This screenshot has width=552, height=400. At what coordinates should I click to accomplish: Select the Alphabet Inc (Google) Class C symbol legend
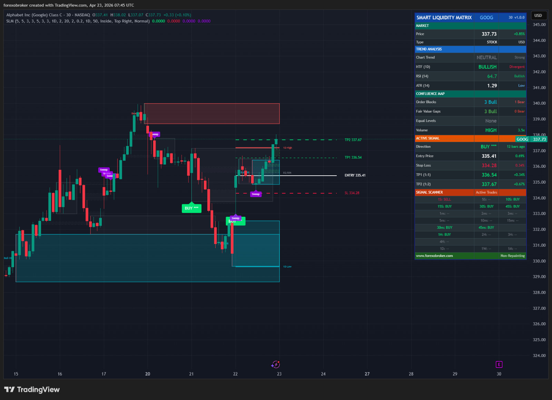pos(48,15)
